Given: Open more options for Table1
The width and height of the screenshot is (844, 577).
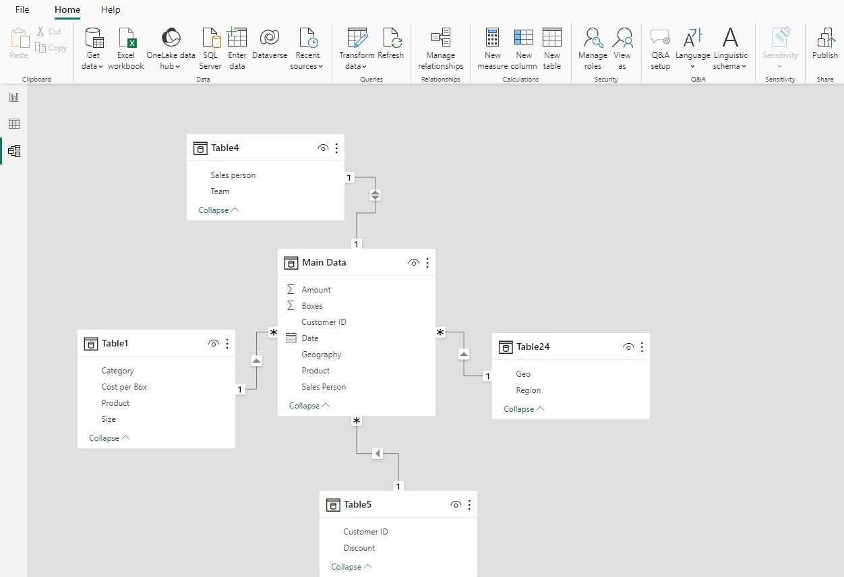Looking at the screenshot, I should click(227, 343).
